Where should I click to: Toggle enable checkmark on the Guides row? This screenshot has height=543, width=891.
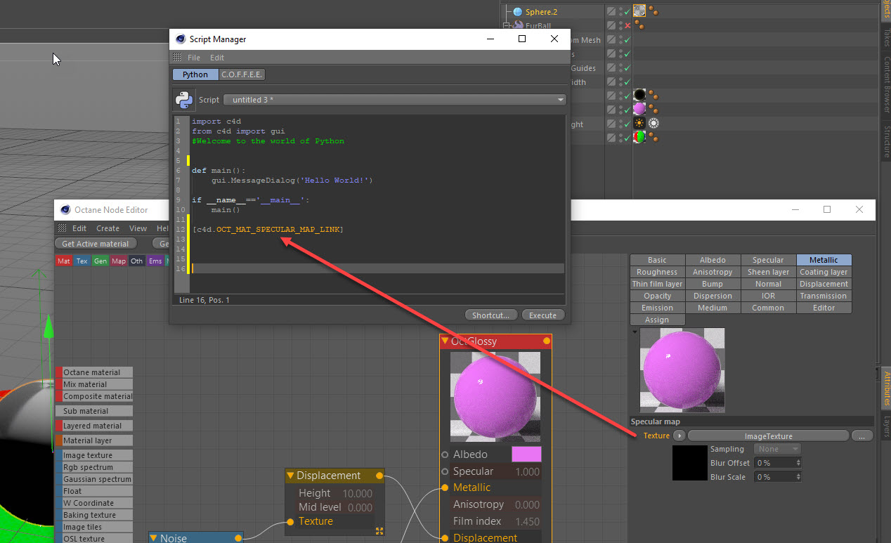pos(627,68)
